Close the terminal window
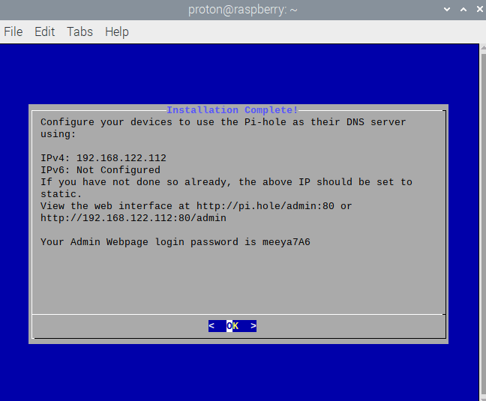Viewport: 486px width, 401px height. (x=479, y=9)
